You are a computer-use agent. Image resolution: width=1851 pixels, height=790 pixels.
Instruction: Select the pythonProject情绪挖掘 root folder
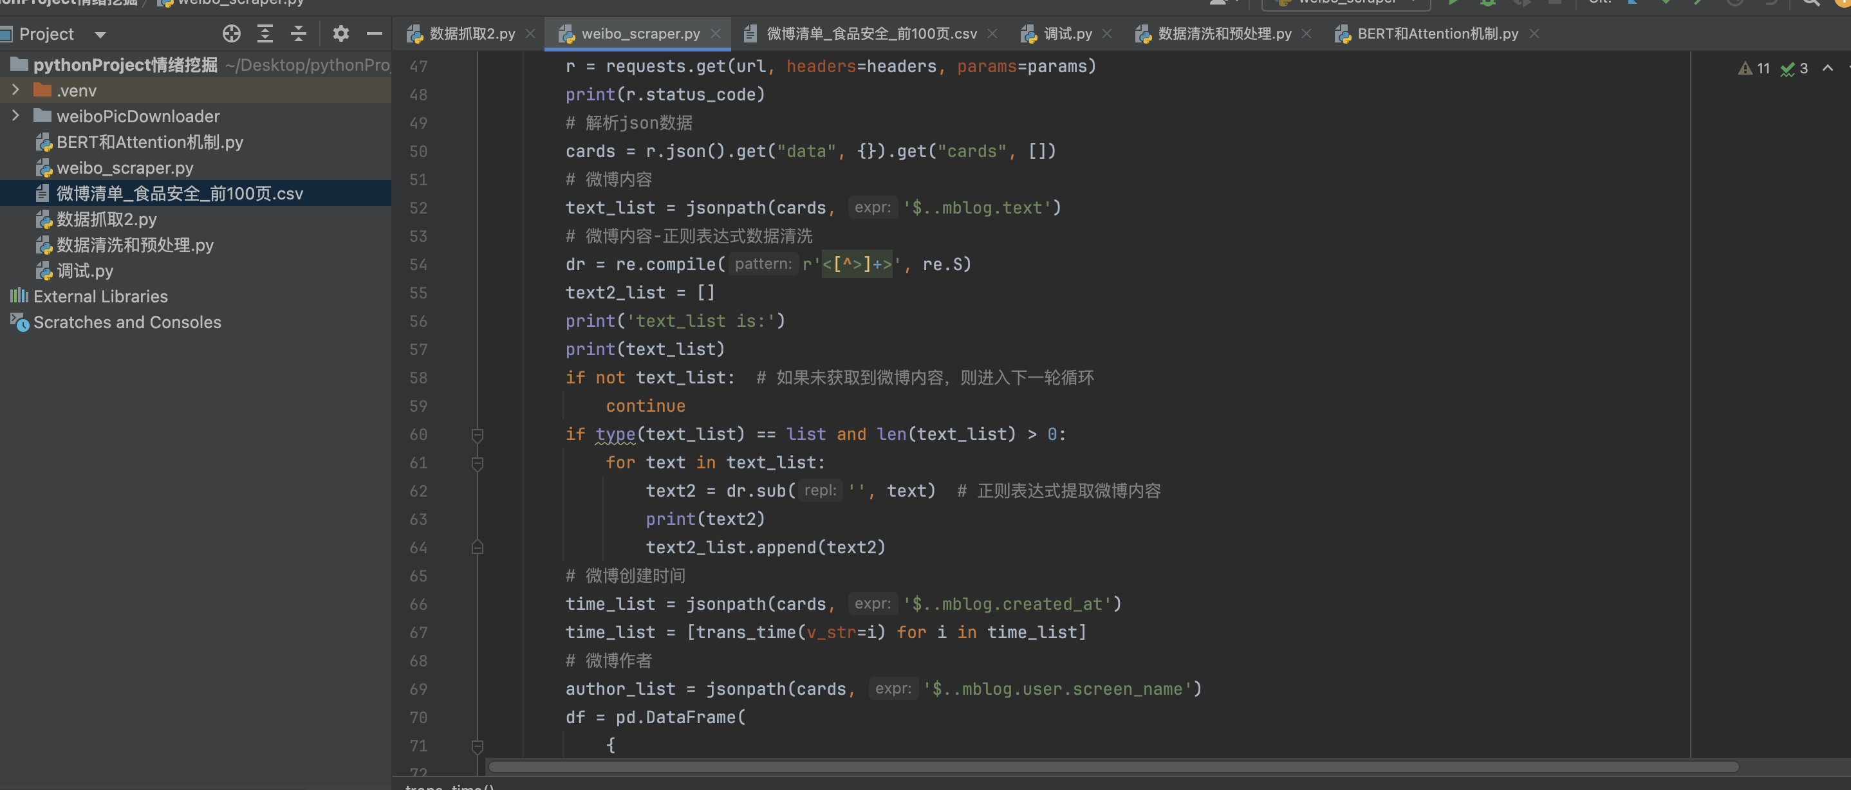pyautogui.click(x=196, y=64)
